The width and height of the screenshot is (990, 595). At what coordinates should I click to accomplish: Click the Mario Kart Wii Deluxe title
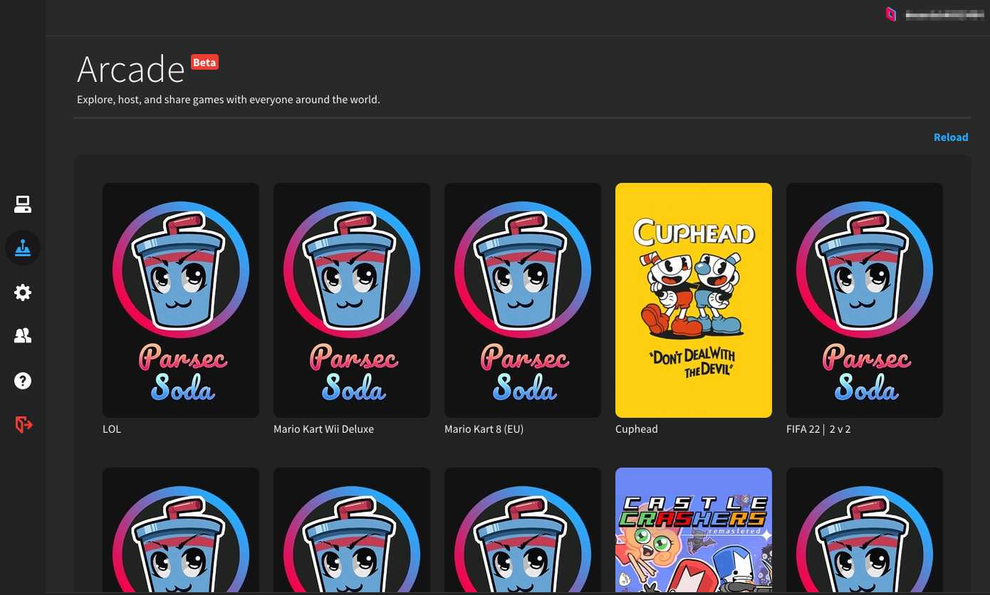[x=323, y=429]
